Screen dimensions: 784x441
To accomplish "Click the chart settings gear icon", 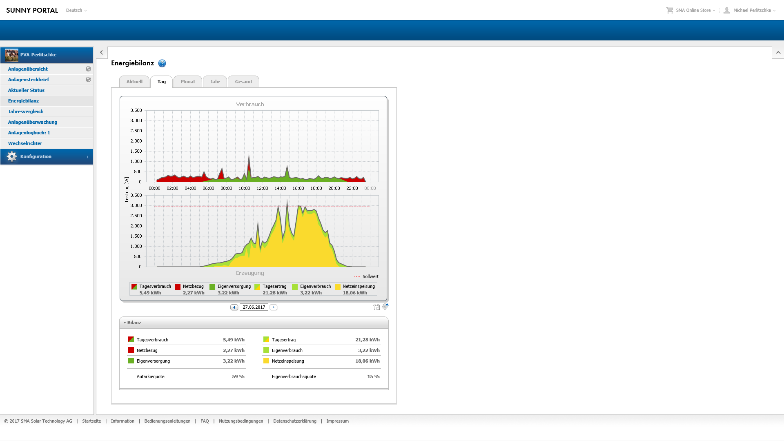I will click(x=385, y=307).
